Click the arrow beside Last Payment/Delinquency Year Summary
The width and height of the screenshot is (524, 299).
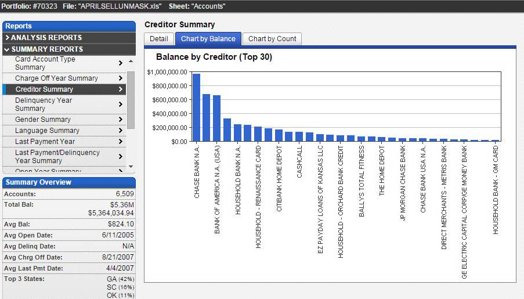pos(120,157)
